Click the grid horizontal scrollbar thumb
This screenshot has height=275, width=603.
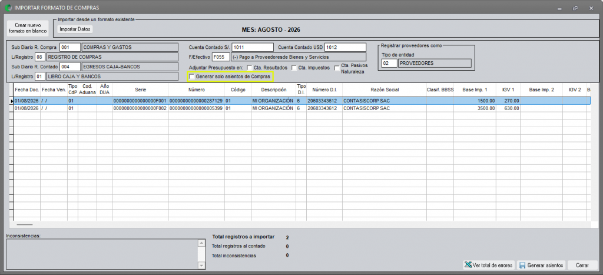click(25, 224)
